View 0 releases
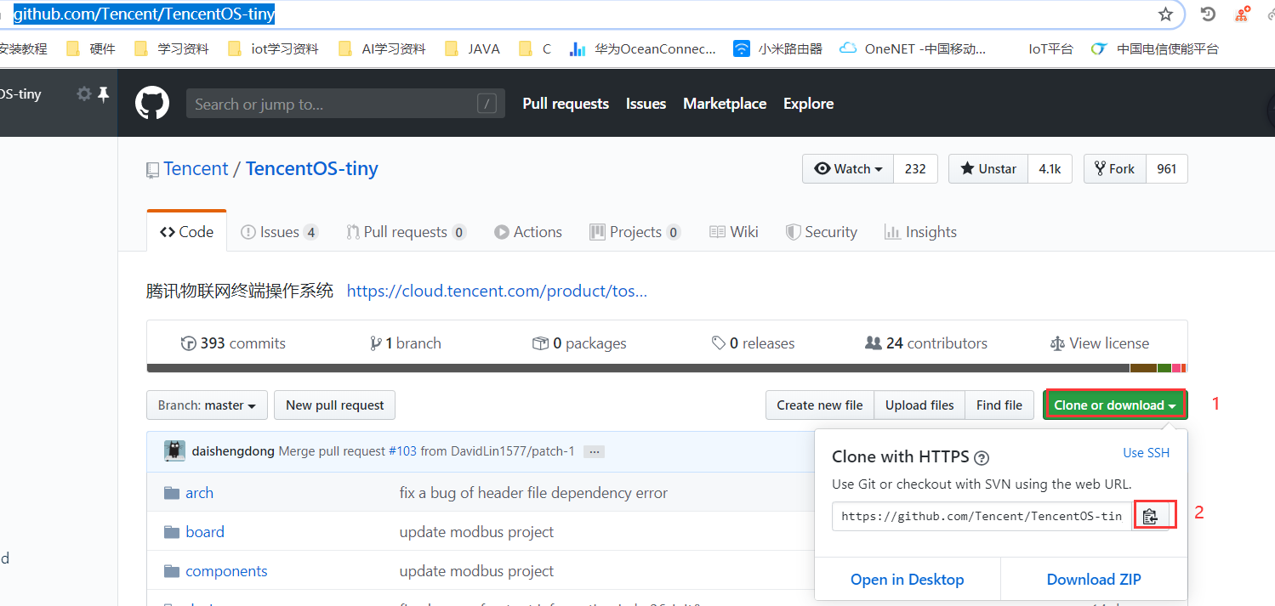 pyautogui.click(x=754, y=343)
